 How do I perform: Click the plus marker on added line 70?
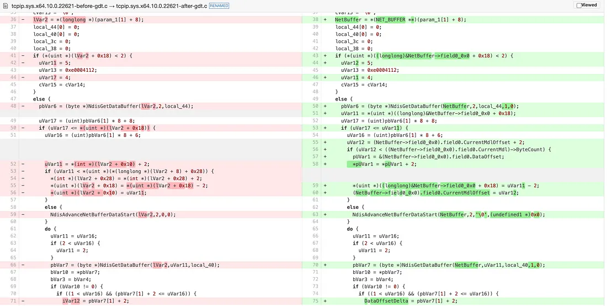[324, 265]
